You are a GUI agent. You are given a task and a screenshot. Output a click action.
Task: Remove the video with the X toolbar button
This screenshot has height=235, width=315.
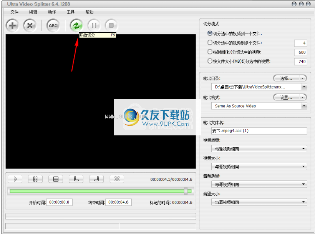click(x=30, y=25)
